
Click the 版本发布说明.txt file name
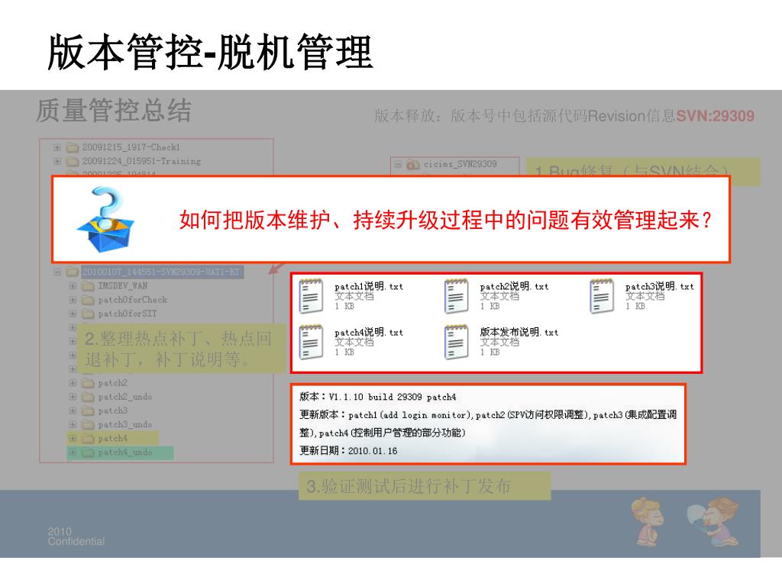click(x=519, y=333)
